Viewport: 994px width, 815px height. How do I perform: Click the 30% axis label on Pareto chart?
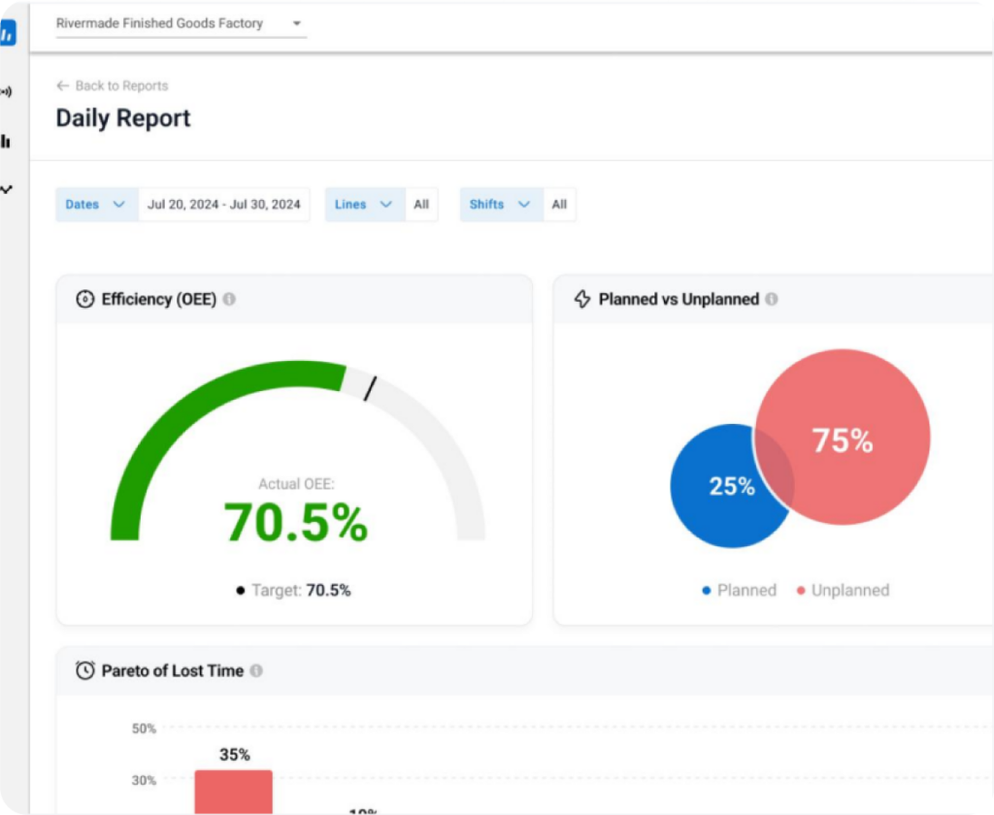[144, 780]
